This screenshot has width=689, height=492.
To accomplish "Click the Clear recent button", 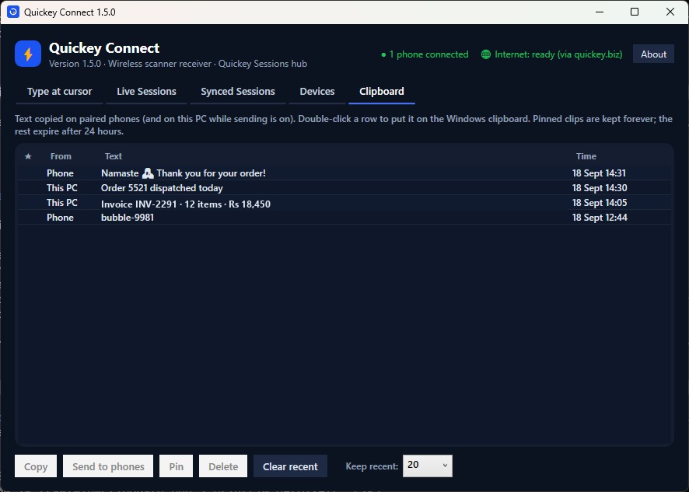I will click(x=290, y=466).
